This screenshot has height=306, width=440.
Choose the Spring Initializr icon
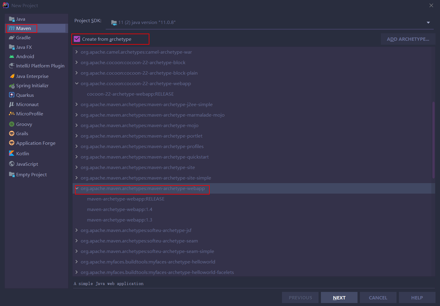coord(12,86)
